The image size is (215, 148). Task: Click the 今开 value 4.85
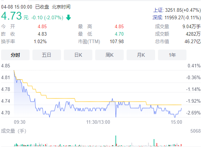click(42, 26)
